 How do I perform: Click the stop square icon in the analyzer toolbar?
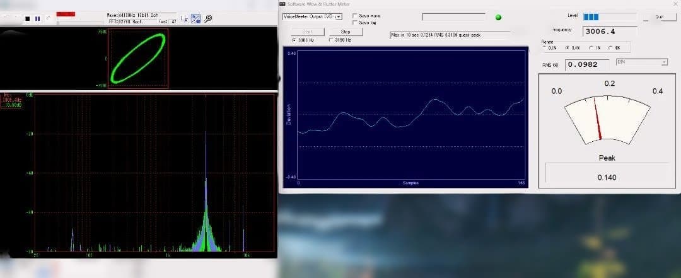(27, 19)
